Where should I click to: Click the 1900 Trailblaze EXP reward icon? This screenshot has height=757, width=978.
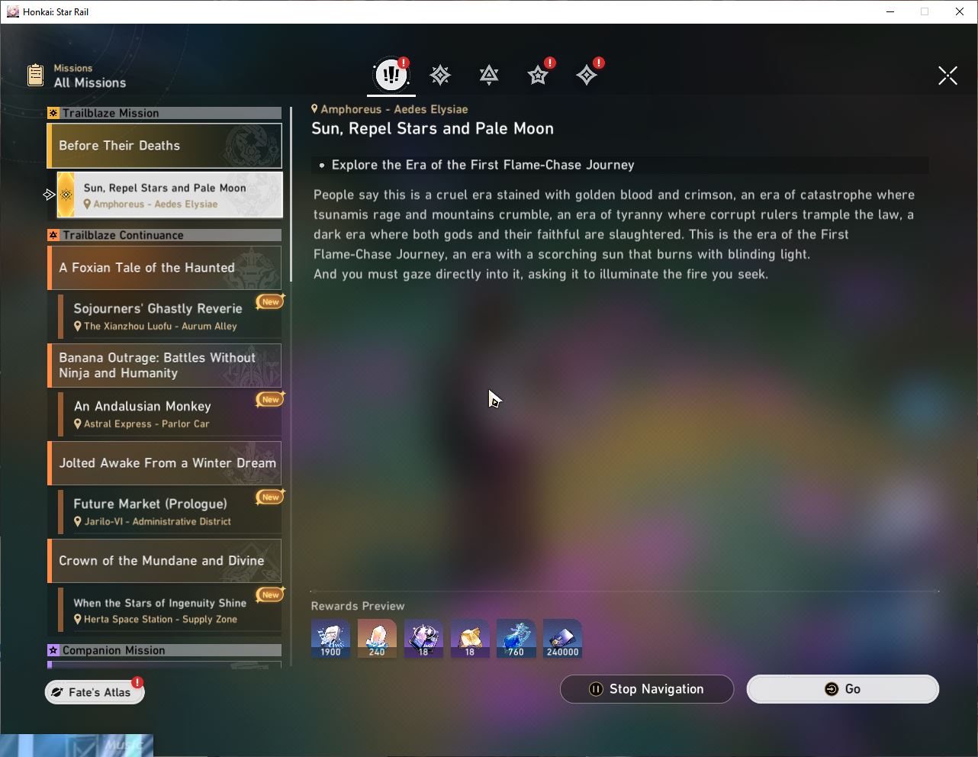click(330, 638)
